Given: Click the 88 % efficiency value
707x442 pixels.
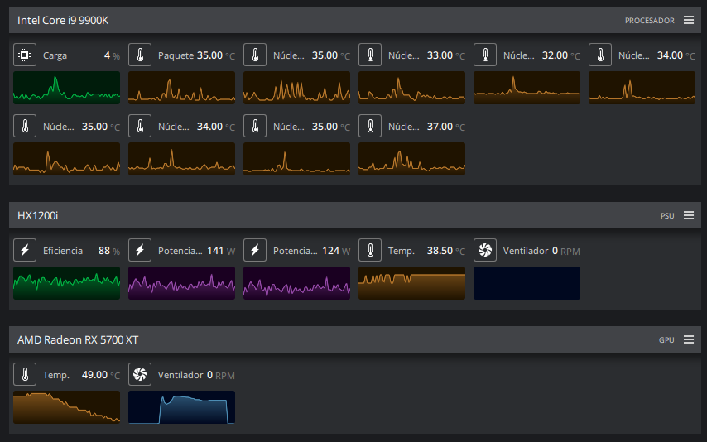Looking at the screenshot, I should 109,251.
